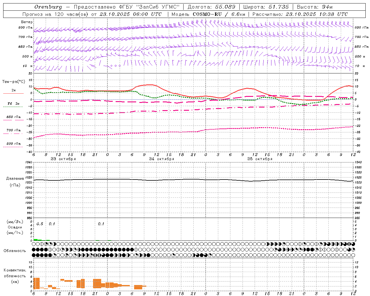The height and width of the screenshot is (296, 370).
Task: Click the "Давление" pressure panel label
Action: 15,179
